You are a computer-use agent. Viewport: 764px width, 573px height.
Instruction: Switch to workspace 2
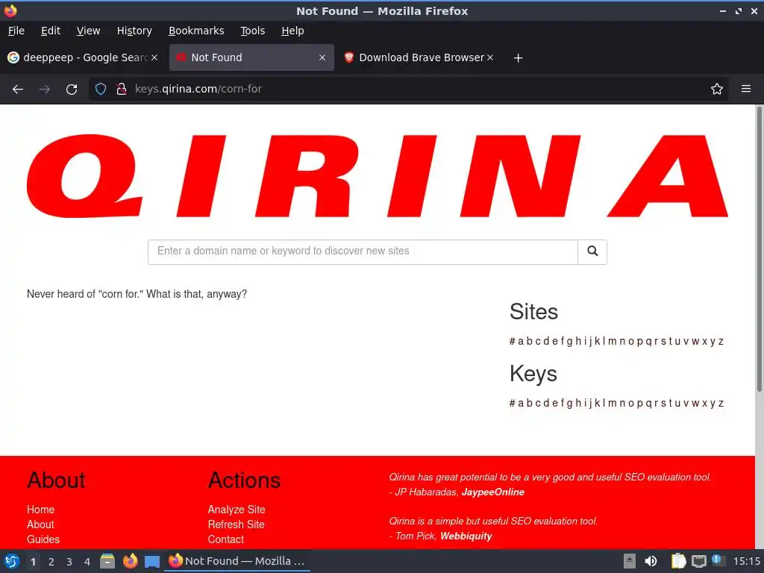(51, 562)
